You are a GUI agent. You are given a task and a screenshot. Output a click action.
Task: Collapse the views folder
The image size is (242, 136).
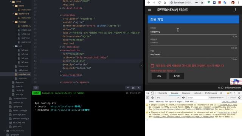(11, 2)
